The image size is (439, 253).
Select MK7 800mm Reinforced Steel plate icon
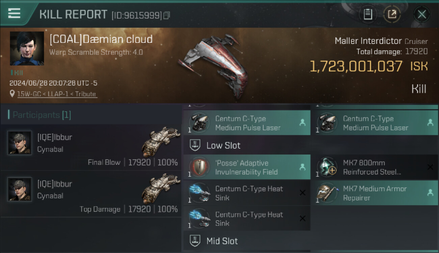coord(327,167)
